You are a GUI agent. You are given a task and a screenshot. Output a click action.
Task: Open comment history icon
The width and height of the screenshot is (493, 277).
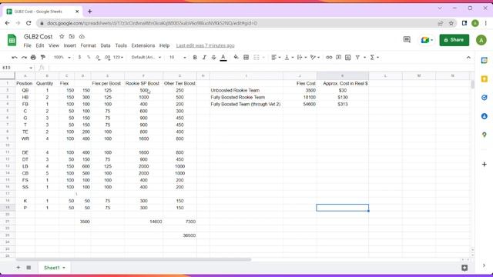(407, 39)
